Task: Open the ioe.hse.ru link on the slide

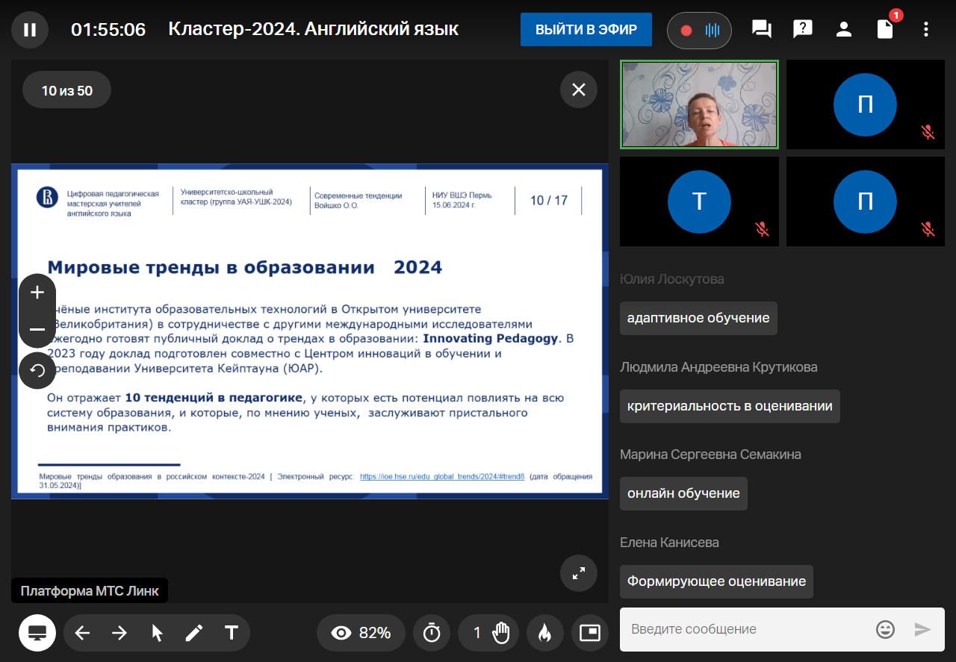Action: [x=442, y=475]
